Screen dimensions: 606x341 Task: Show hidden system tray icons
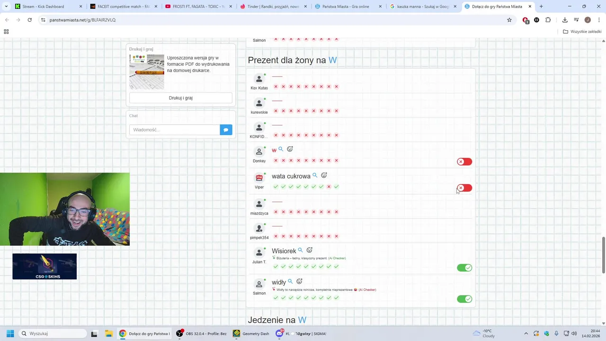tap(526, 333)
